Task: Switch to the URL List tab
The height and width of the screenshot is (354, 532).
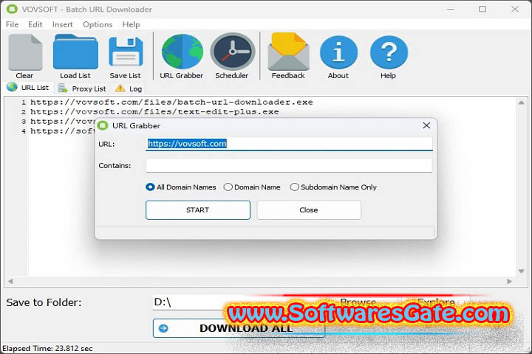Action: coord(28,88)
